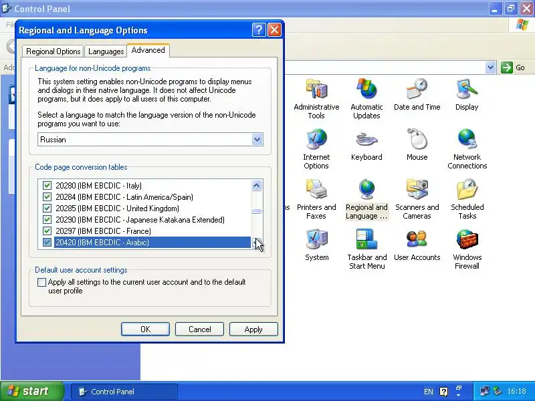Select row 20285 United Kingdom text
Image resolution: width=535 pixels, height=401 pixels.
tap(117, 208)
